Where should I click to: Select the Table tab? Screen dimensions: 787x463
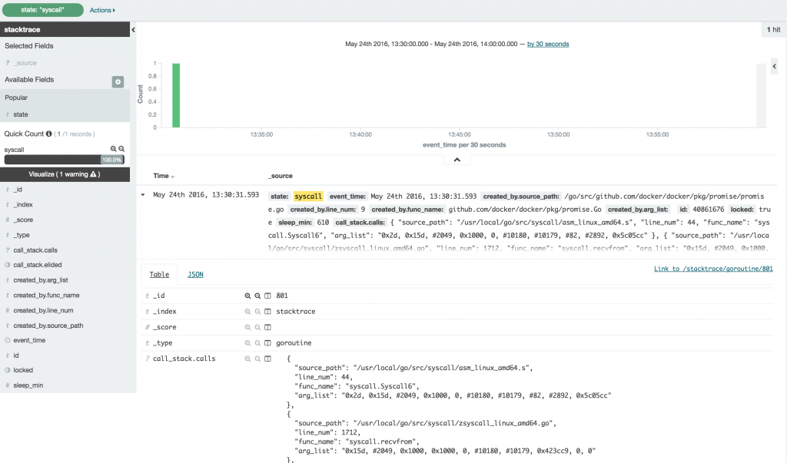pyautogui.click(x=159, y=274)
